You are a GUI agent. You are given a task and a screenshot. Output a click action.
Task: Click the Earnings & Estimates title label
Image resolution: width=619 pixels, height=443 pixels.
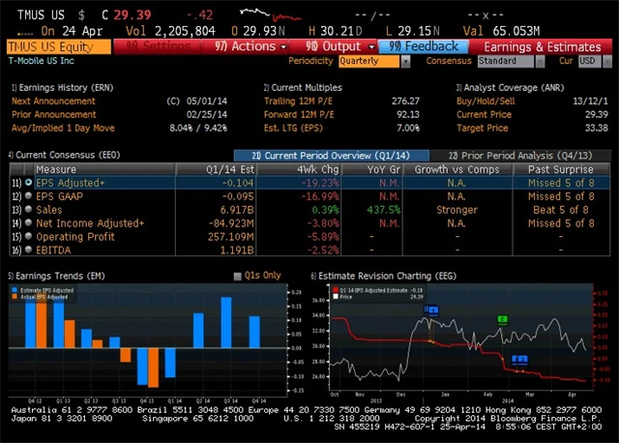(543, 47)
